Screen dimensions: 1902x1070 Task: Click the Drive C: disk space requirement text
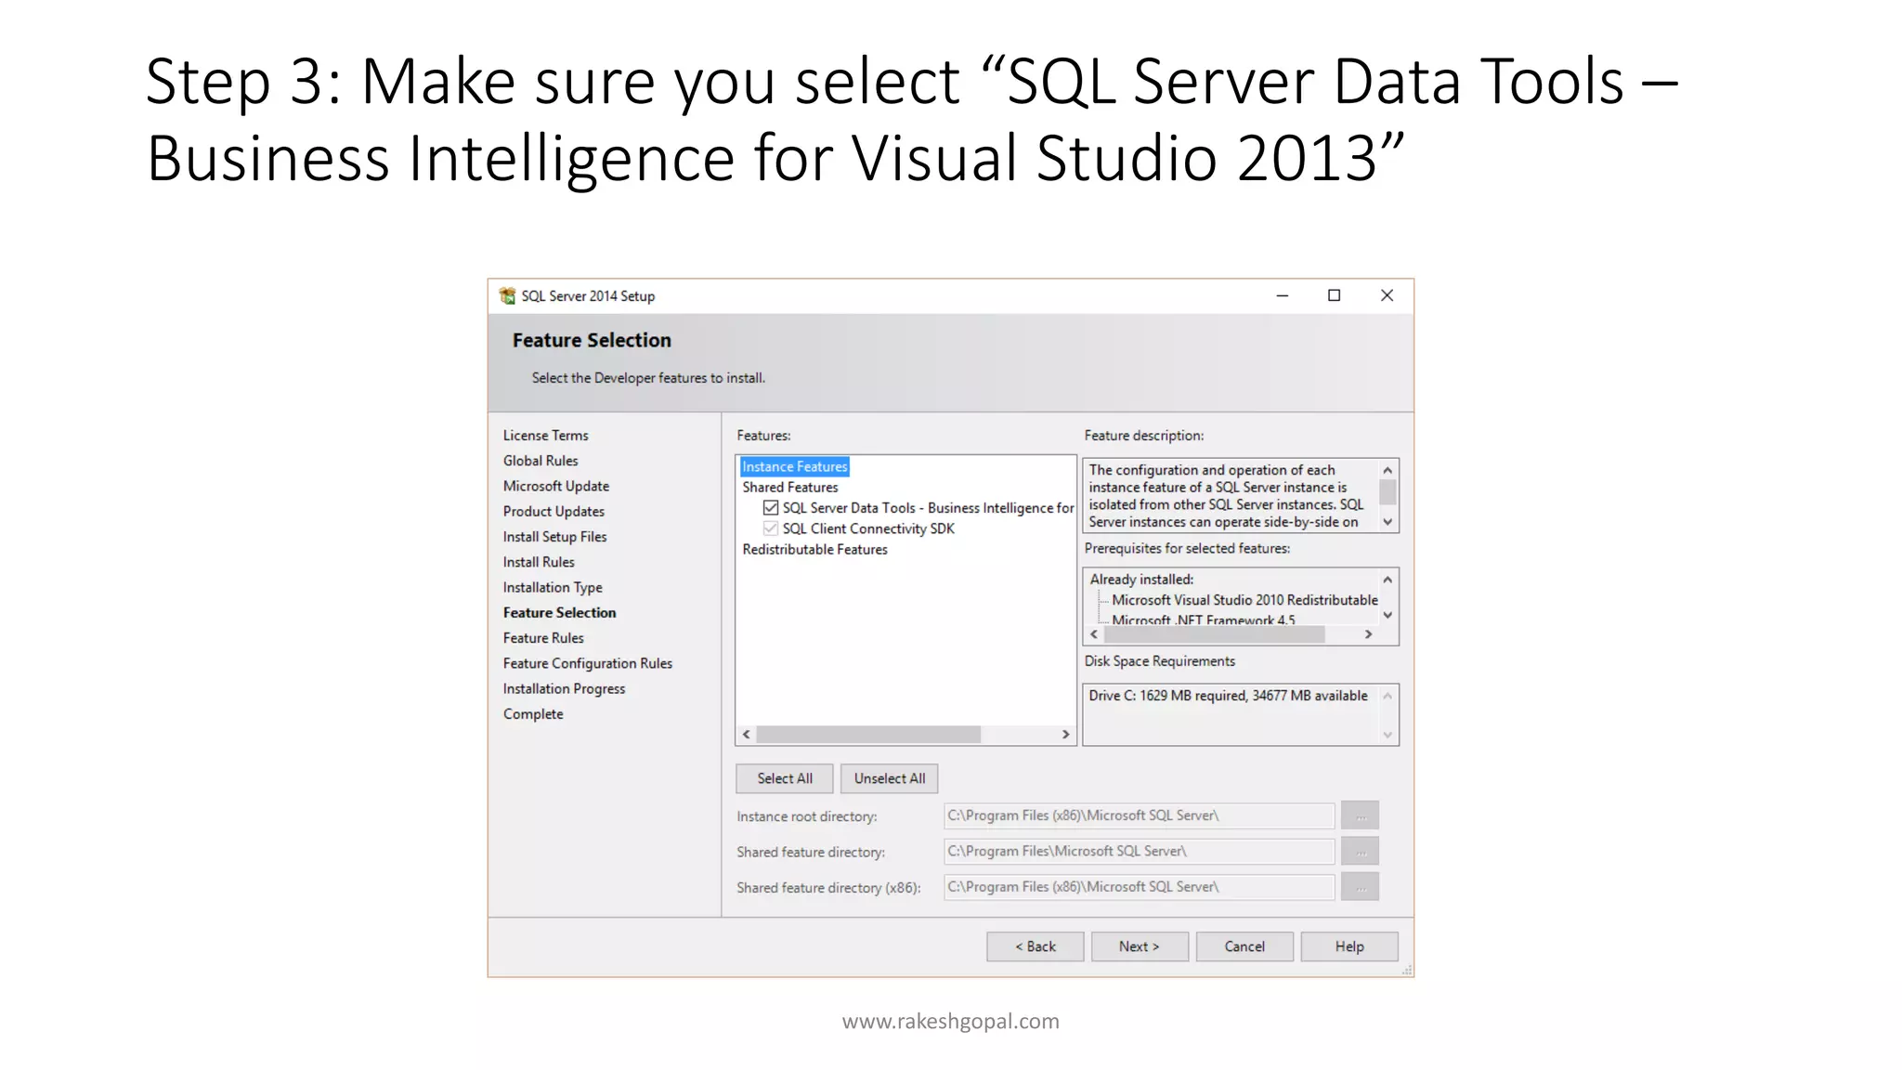click(x=1228, y=696)
